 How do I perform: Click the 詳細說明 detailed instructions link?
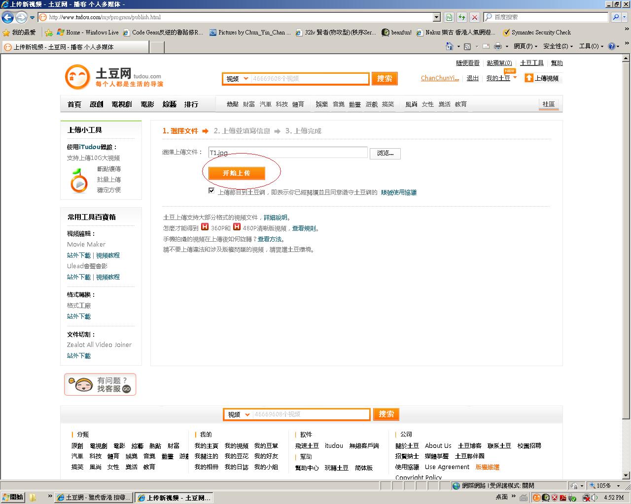[276, 218]
